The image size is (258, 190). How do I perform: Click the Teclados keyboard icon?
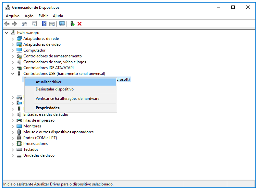pyautogui.click(x=19, y=149)
